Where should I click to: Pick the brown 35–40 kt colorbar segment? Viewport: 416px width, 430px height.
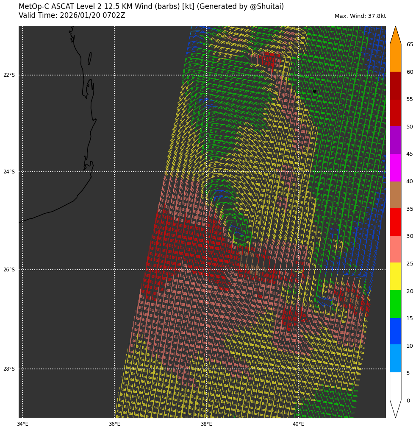tap(395, 195)
